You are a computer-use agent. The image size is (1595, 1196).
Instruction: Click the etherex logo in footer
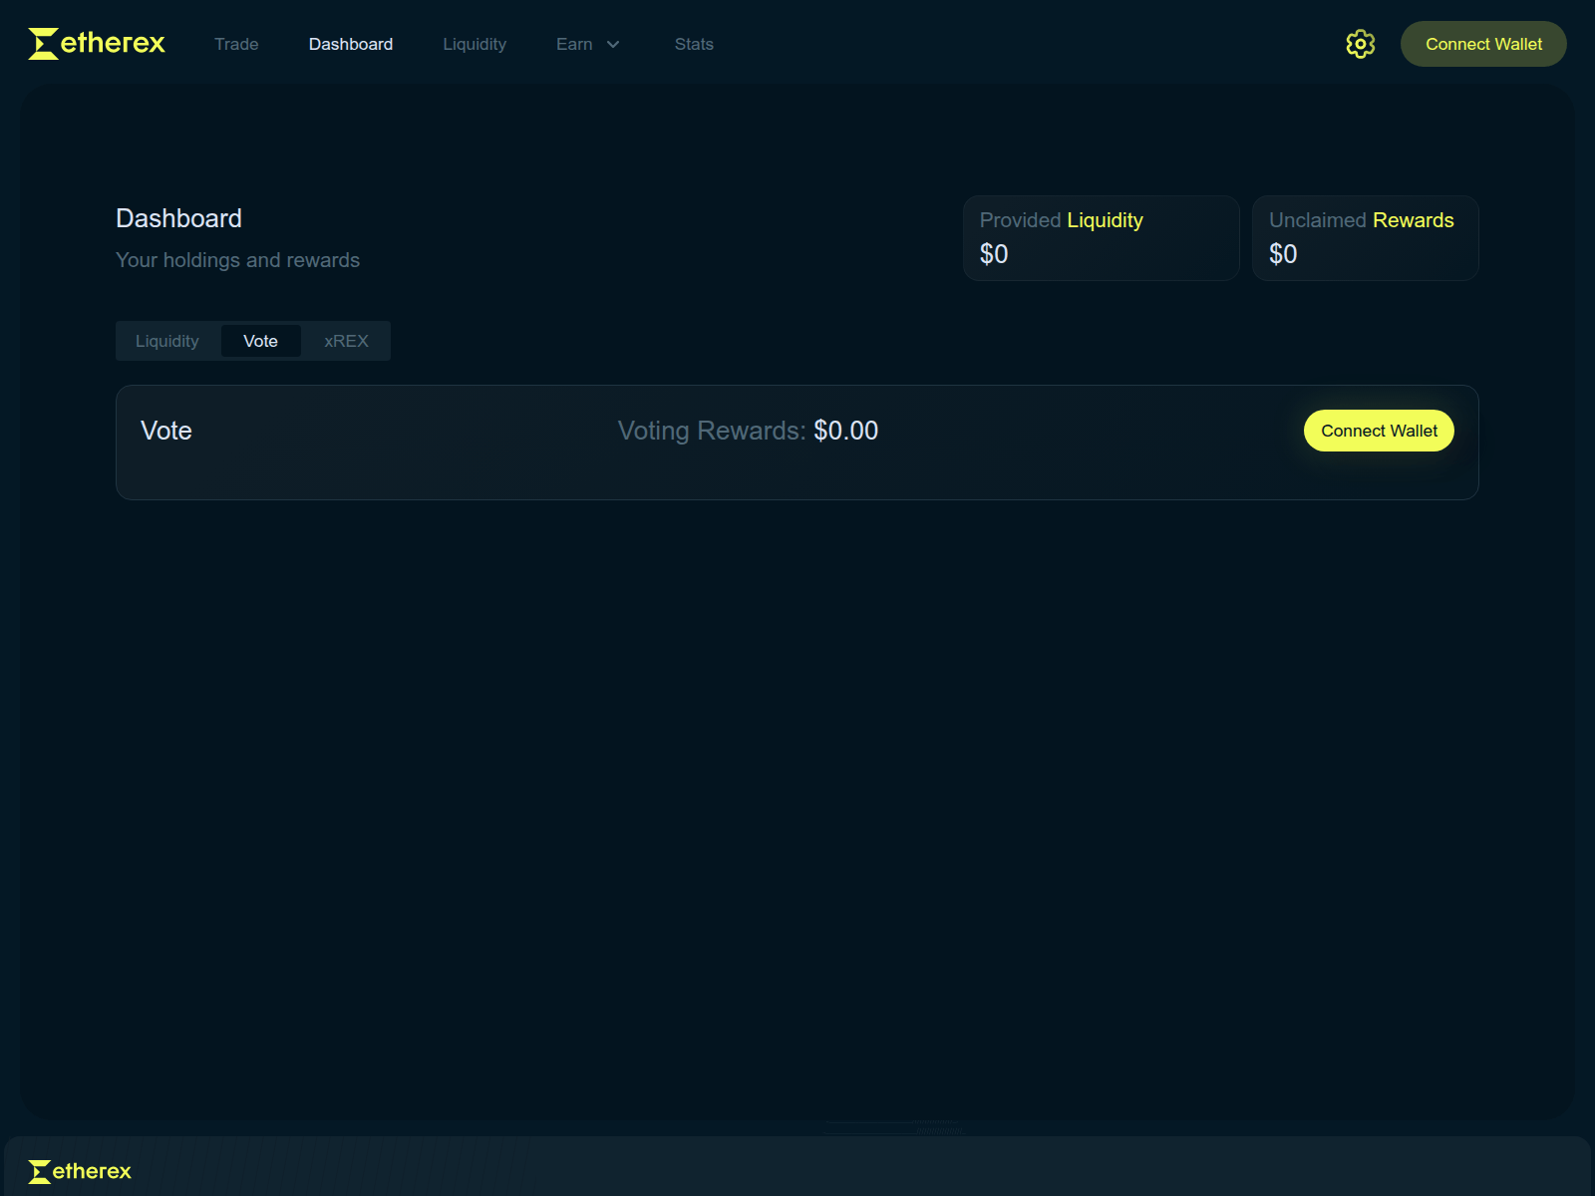coord(80,1171)
